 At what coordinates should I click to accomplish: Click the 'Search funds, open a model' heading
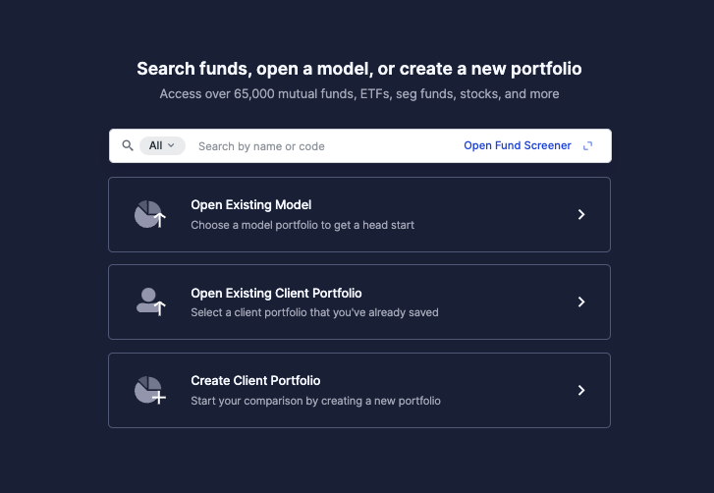tap(359, 69)
